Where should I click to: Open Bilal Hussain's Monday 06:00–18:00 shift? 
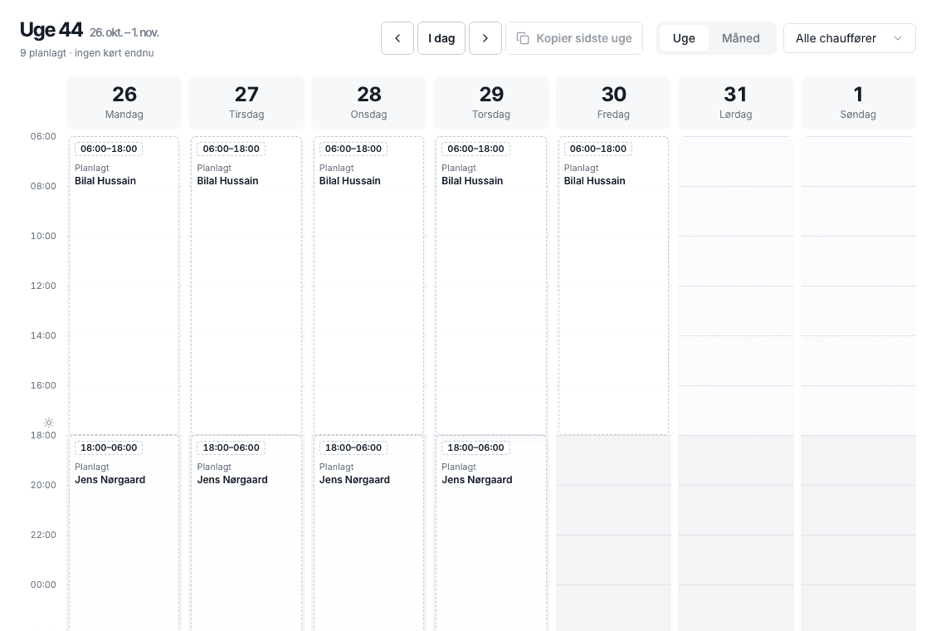[124, 286]
